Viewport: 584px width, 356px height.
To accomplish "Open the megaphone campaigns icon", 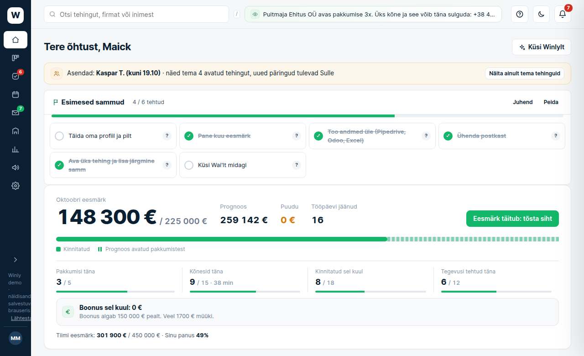I will tap(16, 168).
